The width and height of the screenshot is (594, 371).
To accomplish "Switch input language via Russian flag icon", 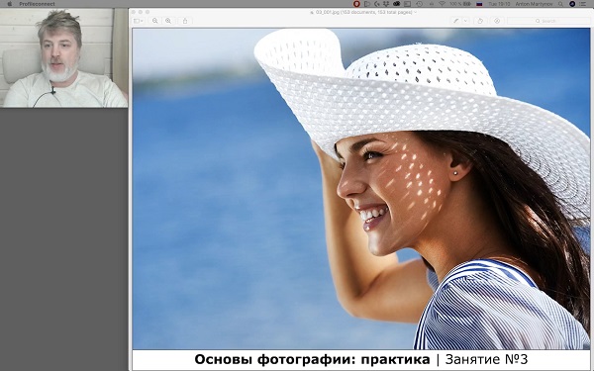I will coord(479,4).
